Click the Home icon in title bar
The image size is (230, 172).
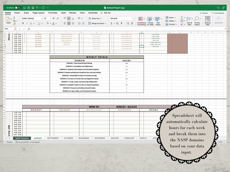[x=25, y=8]
